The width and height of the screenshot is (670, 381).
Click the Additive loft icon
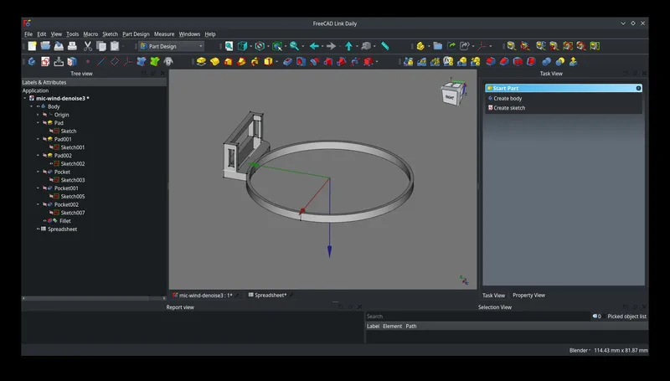pos(228,62)
